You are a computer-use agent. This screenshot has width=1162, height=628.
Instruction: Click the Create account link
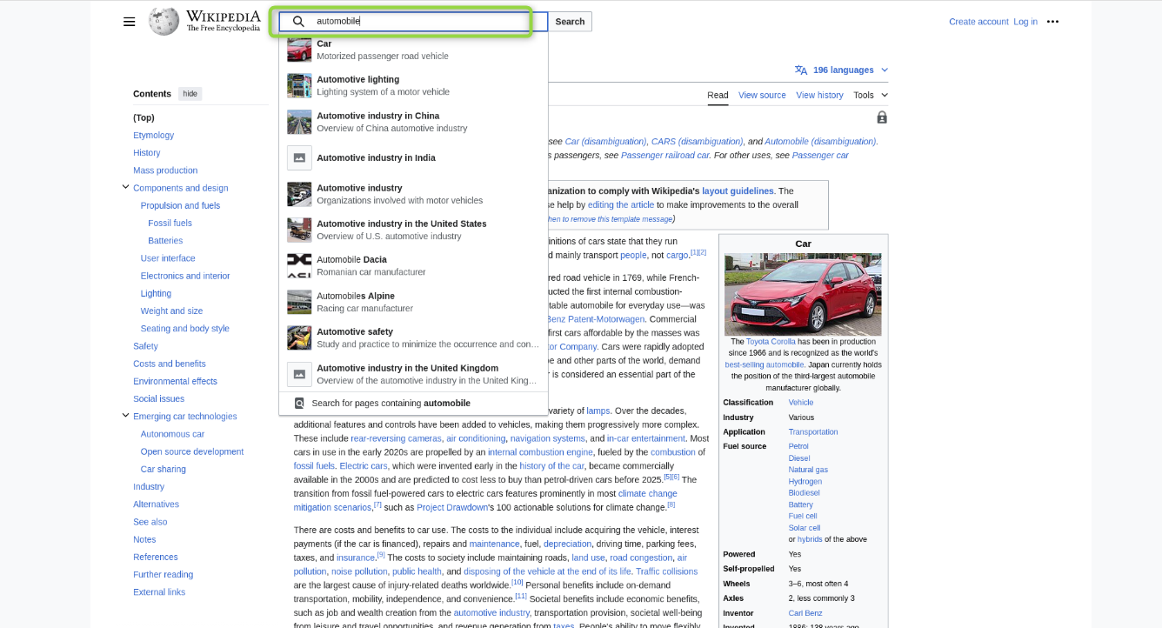978,22
